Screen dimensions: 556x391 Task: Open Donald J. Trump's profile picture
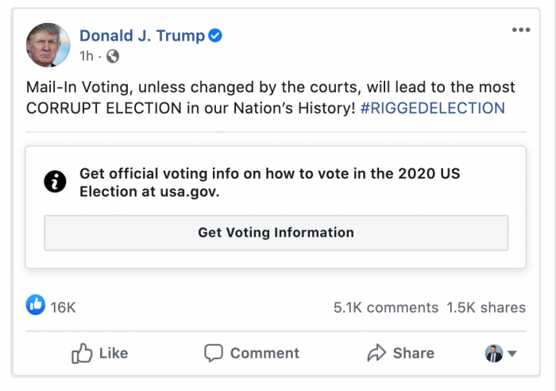48,45
